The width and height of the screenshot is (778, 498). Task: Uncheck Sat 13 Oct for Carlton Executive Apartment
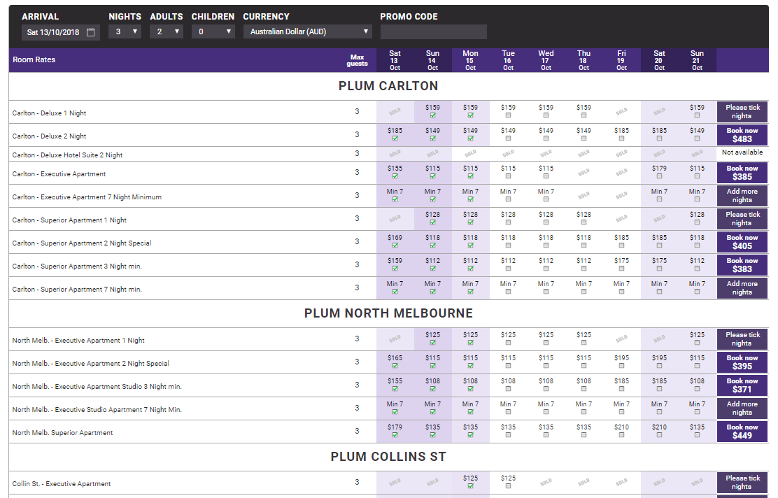click(x=395, y=176)
